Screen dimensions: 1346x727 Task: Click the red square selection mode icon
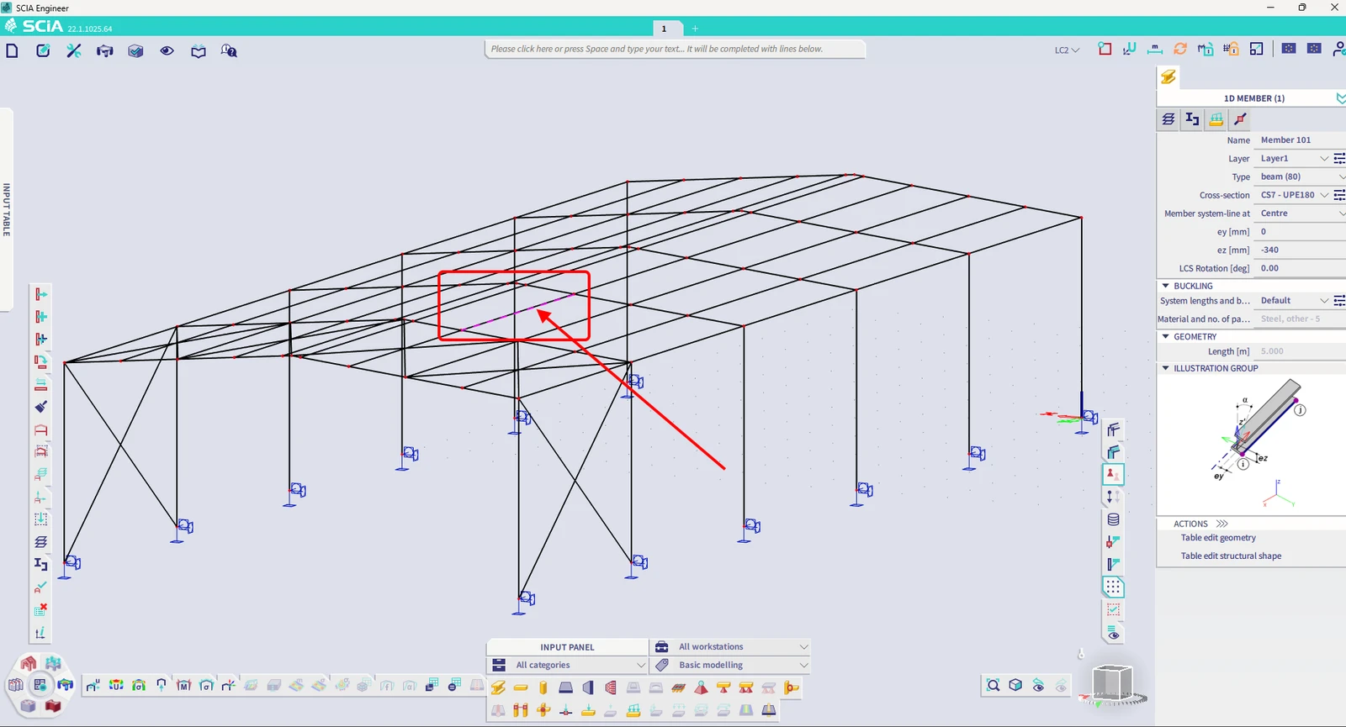pos(1105,49)
